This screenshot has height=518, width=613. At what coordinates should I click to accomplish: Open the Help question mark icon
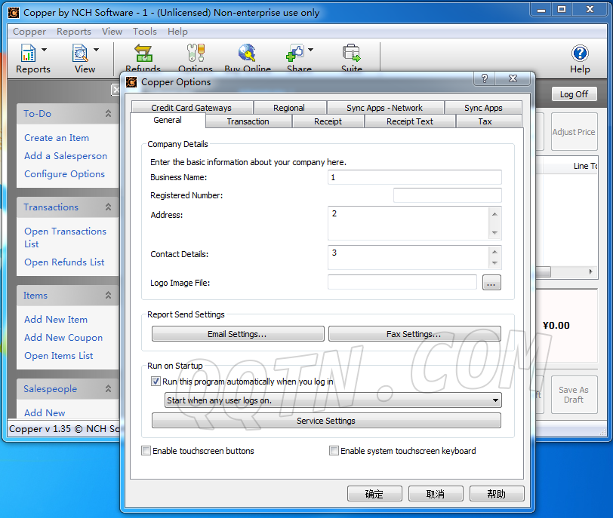(580, 54)
